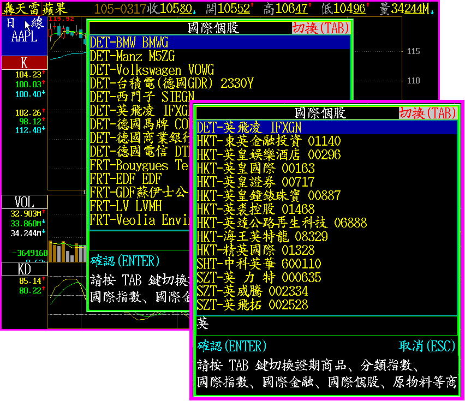Click the K indicator label
465x401 pixels.
pyautogui.click(x=24, y=63)
